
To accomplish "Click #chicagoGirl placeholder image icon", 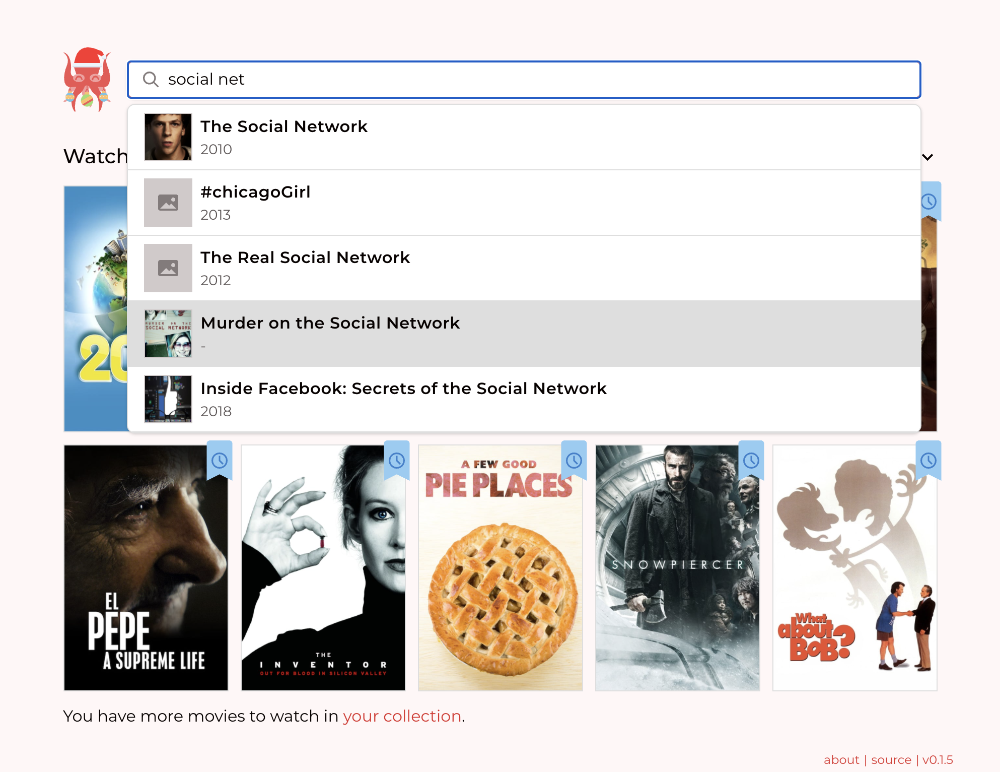I will [168, 203].
